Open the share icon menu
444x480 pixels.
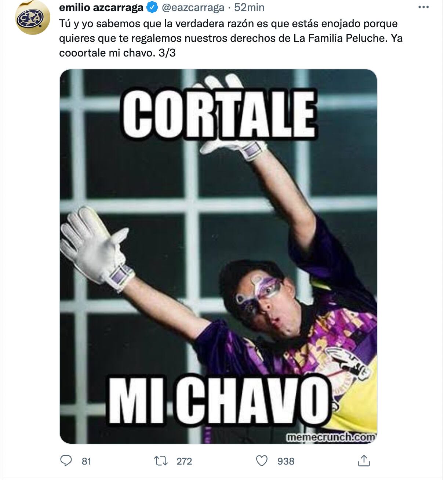363,461
